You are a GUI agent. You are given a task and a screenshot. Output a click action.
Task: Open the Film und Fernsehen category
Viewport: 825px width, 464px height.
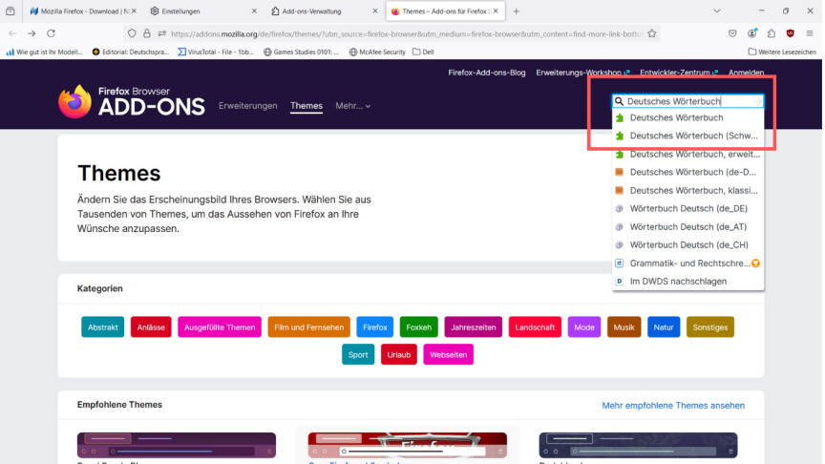pyautogui.click(x=308, y=327)
